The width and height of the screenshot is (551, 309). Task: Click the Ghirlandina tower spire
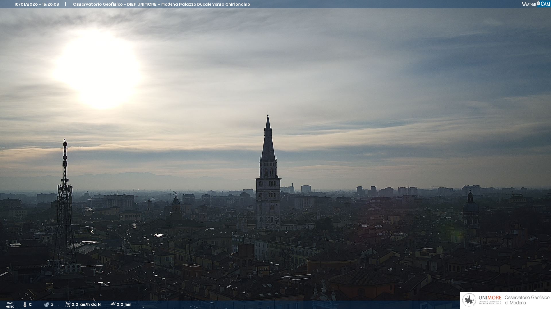[x=268, y=140]
